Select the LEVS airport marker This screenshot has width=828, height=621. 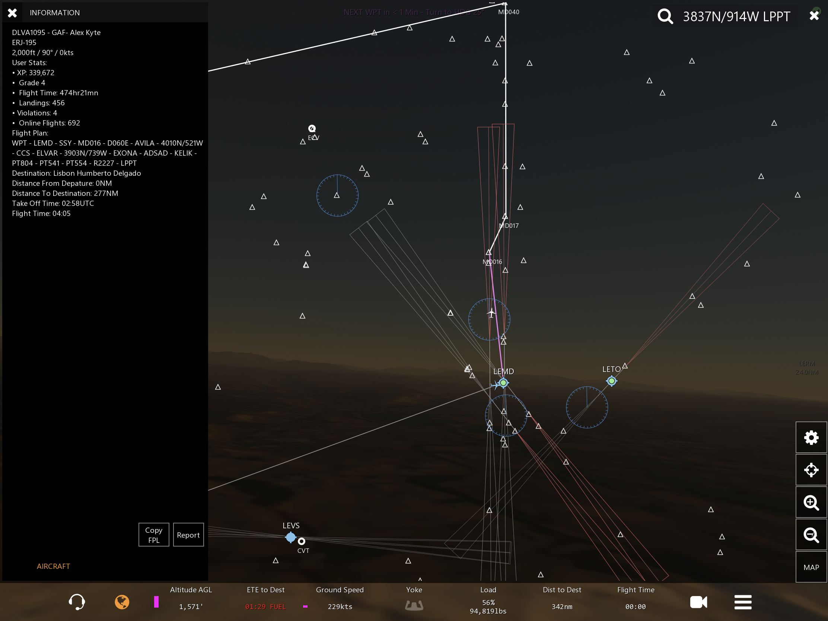[290, 537]
